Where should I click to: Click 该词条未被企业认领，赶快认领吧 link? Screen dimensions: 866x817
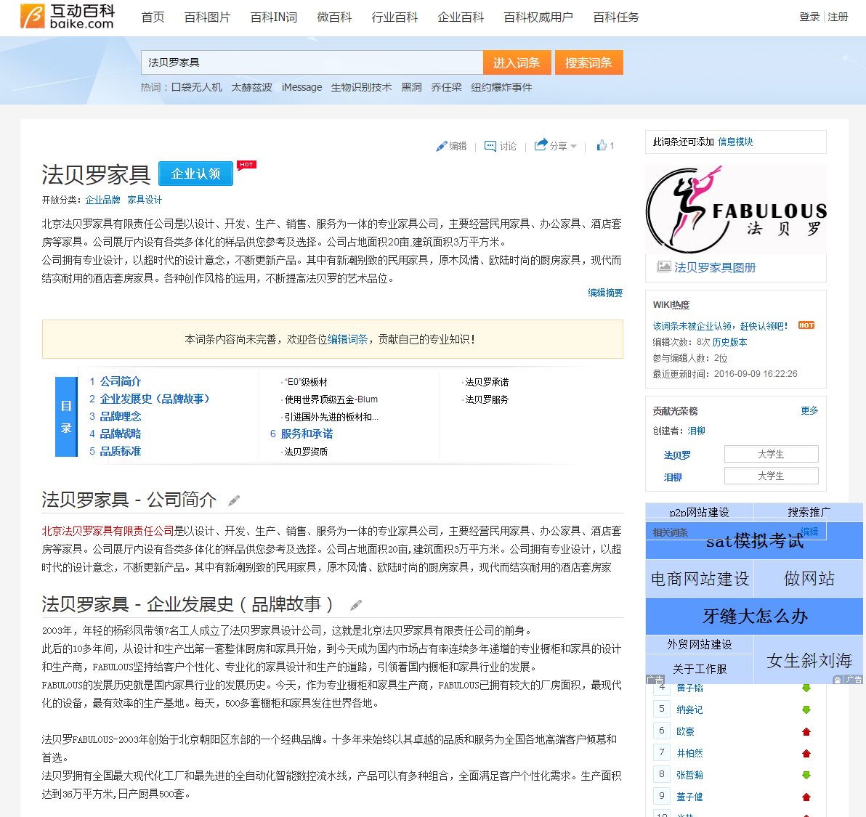[720, 326]
